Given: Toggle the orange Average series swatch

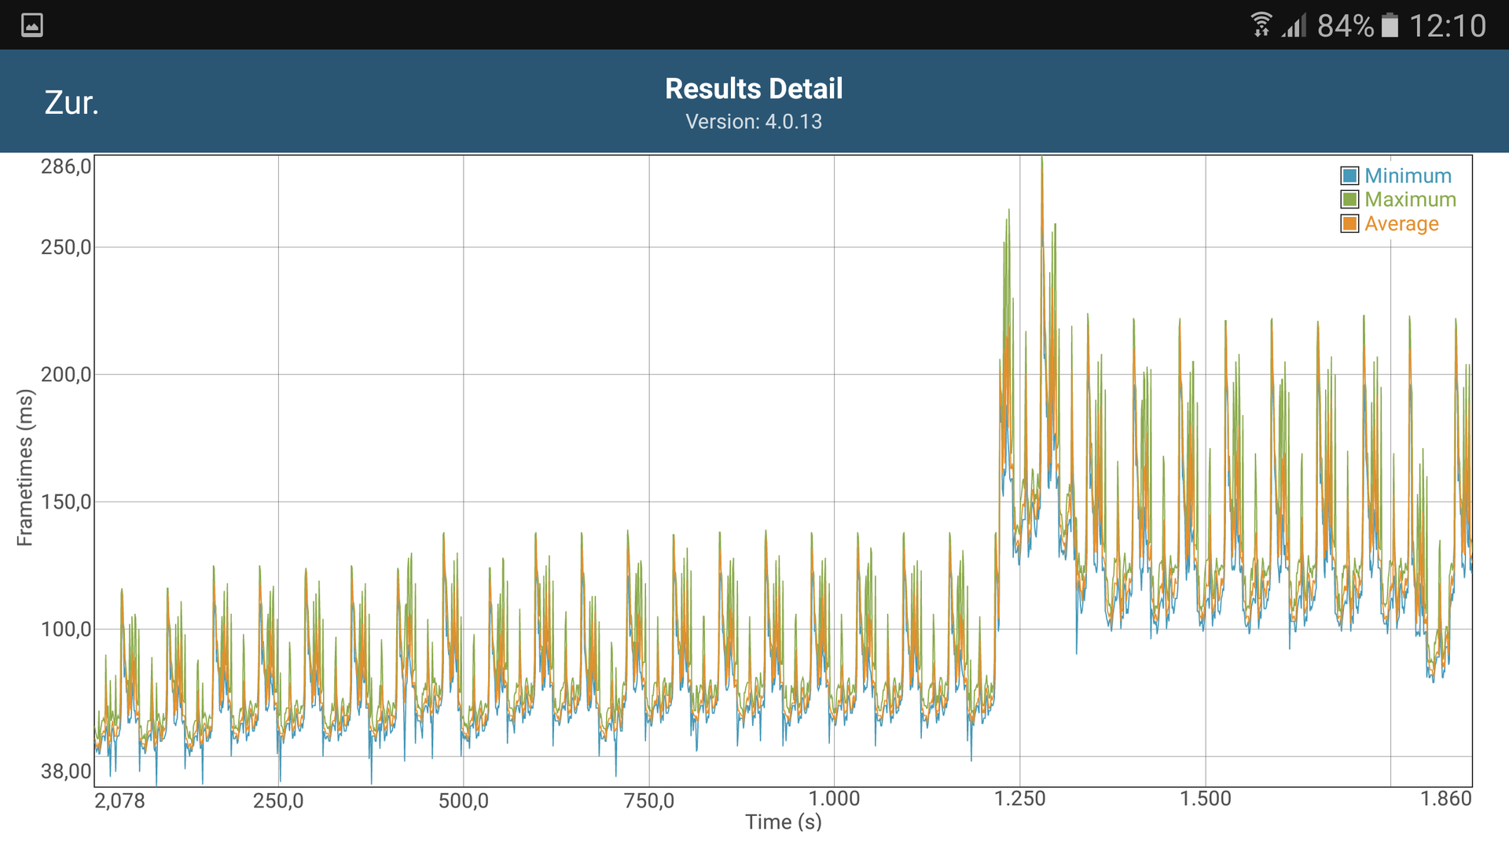Looking at the screenshot, I should coord(1349,224).
